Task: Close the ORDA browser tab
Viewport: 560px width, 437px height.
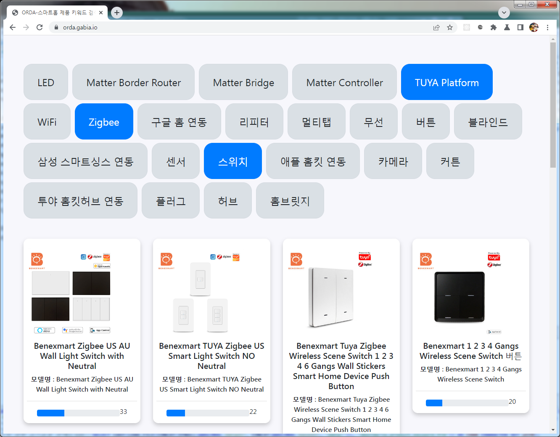Action: point(101,13)
